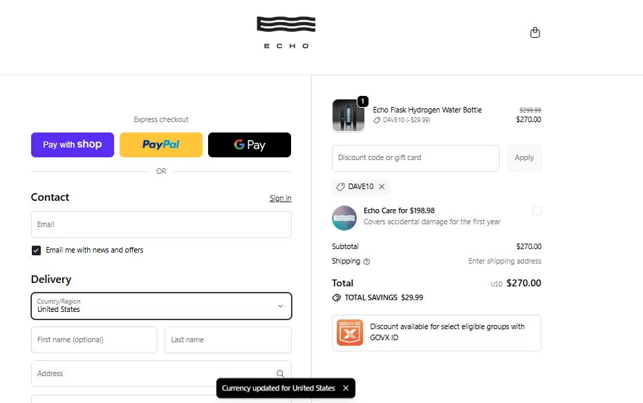Select Google Pay express checkout

(250, 145)
